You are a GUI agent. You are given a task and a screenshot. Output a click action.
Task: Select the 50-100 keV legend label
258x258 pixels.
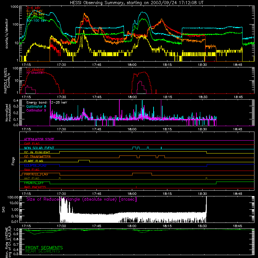[x=36, y=21]
